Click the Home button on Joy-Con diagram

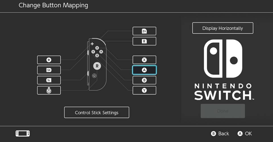(x=94, y=76)
